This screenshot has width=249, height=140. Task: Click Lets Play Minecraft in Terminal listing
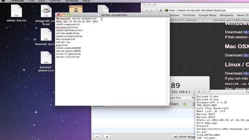(212, 108)
